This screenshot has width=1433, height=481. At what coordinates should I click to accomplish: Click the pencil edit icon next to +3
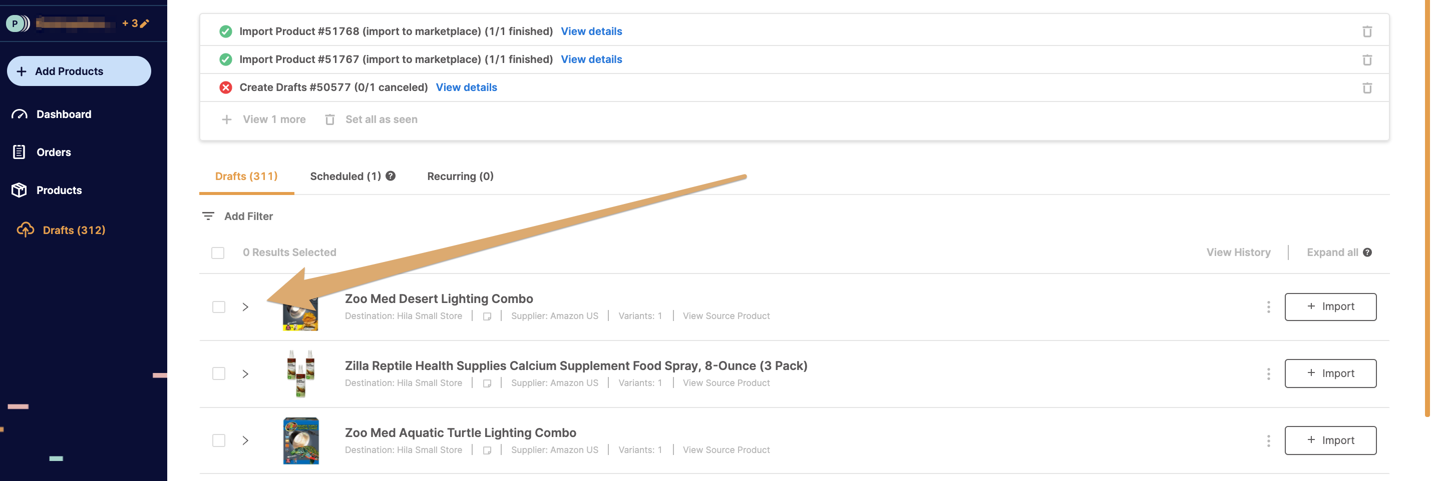[144, 23]
